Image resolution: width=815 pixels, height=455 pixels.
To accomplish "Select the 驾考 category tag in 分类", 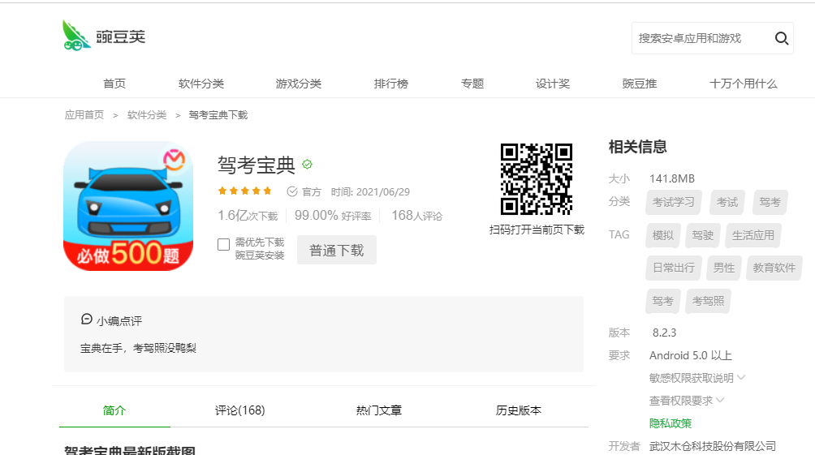I will 770,202.
